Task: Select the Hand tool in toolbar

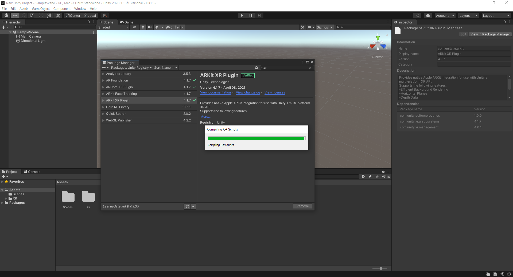Action: tap(6, 15)
